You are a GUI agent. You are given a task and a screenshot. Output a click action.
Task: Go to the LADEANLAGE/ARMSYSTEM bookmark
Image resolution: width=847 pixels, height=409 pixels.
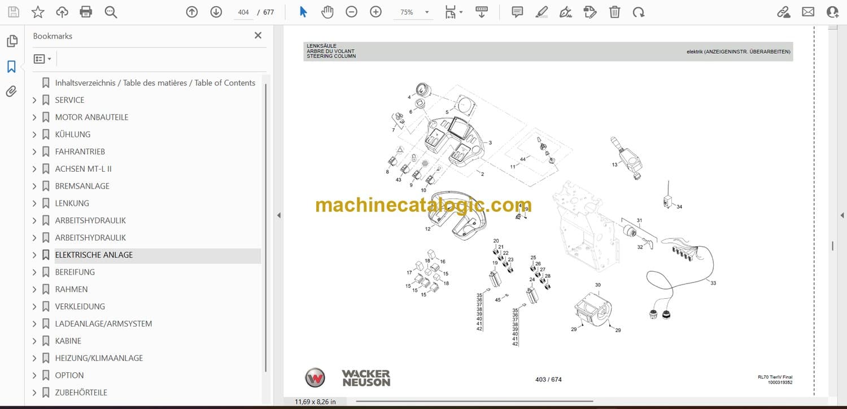[103, 324]
